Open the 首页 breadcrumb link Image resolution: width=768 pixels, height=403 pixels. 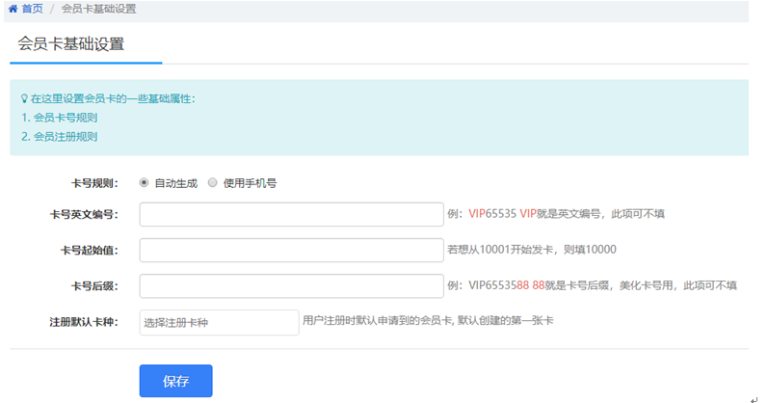click(33, 9)
